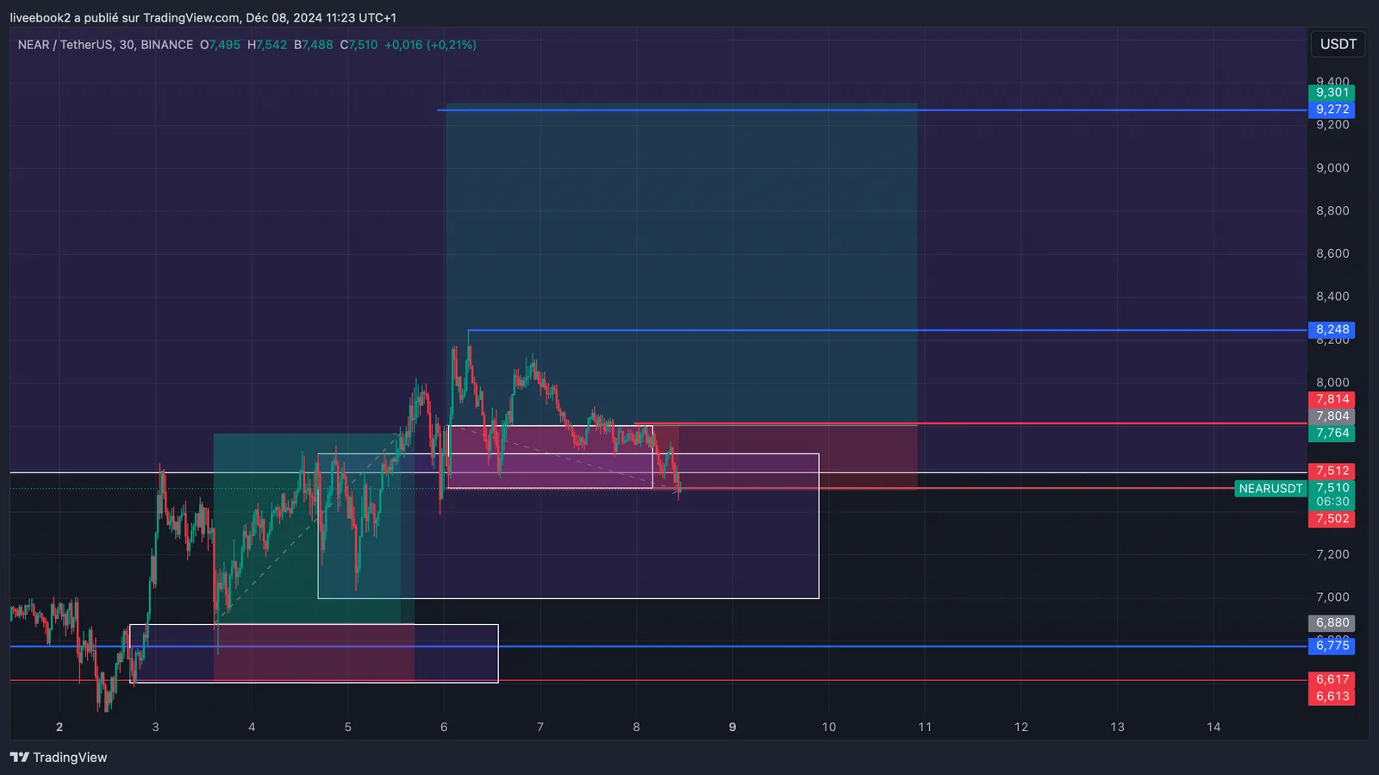
Task: Click the 8,600 price scale tick
Action: pyautogui.click(x=1332, y=253)
